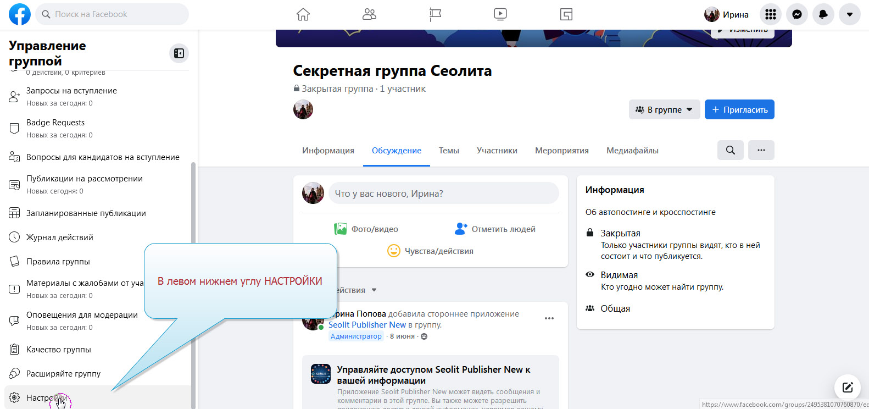Screen dimensions: 869x409
Task: Click the Пригласить button
Action: tap(739, 109)
